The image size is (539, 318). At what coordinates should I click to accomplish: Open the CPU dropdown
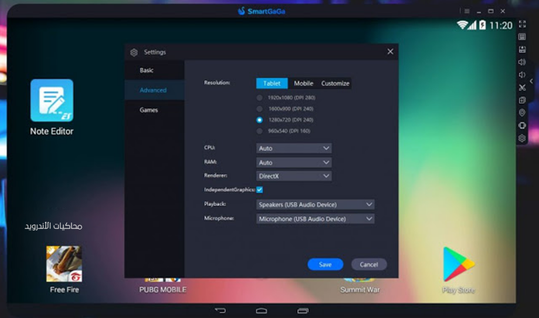coord(294,148)
